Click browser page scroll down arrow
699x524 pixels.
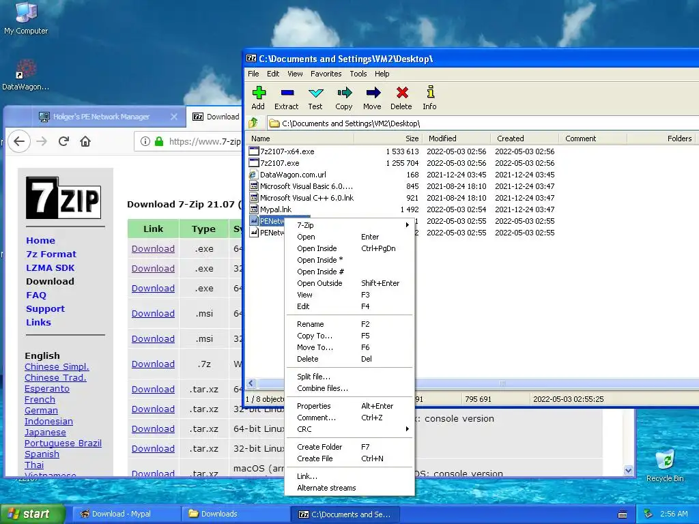click(x=628, y=470)
